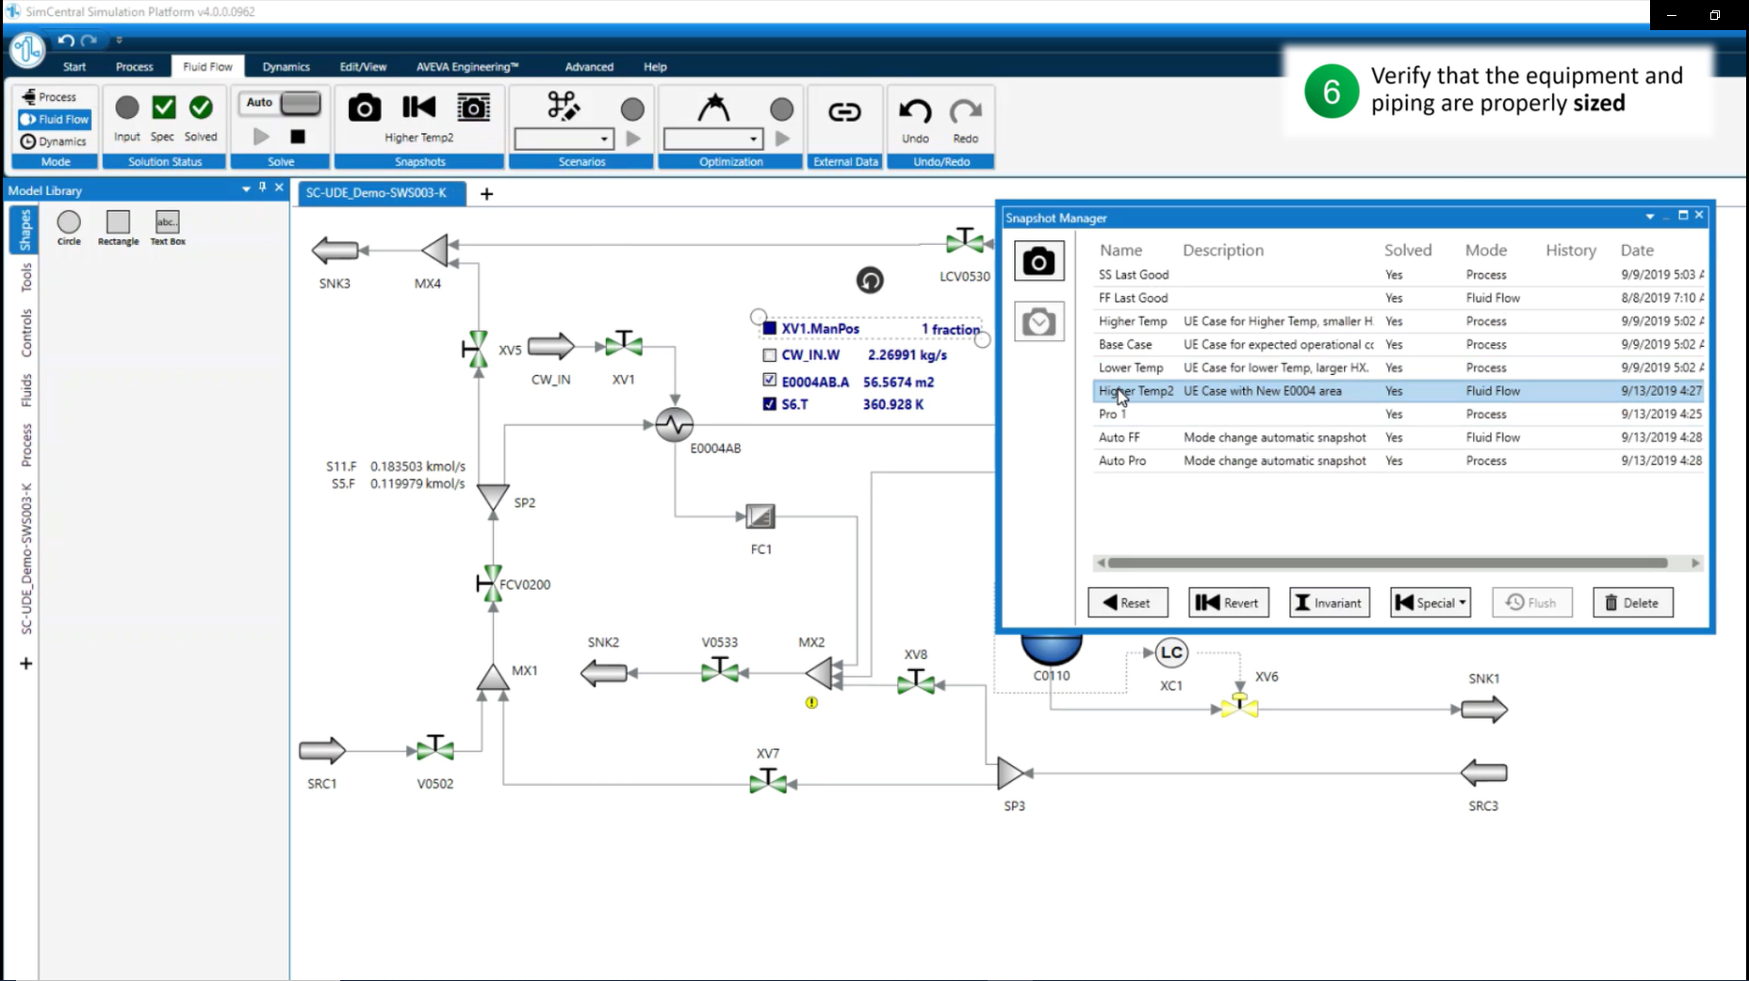1749x981 pixels.
Task: Select the Text Box shape
Action: point(167,222)
